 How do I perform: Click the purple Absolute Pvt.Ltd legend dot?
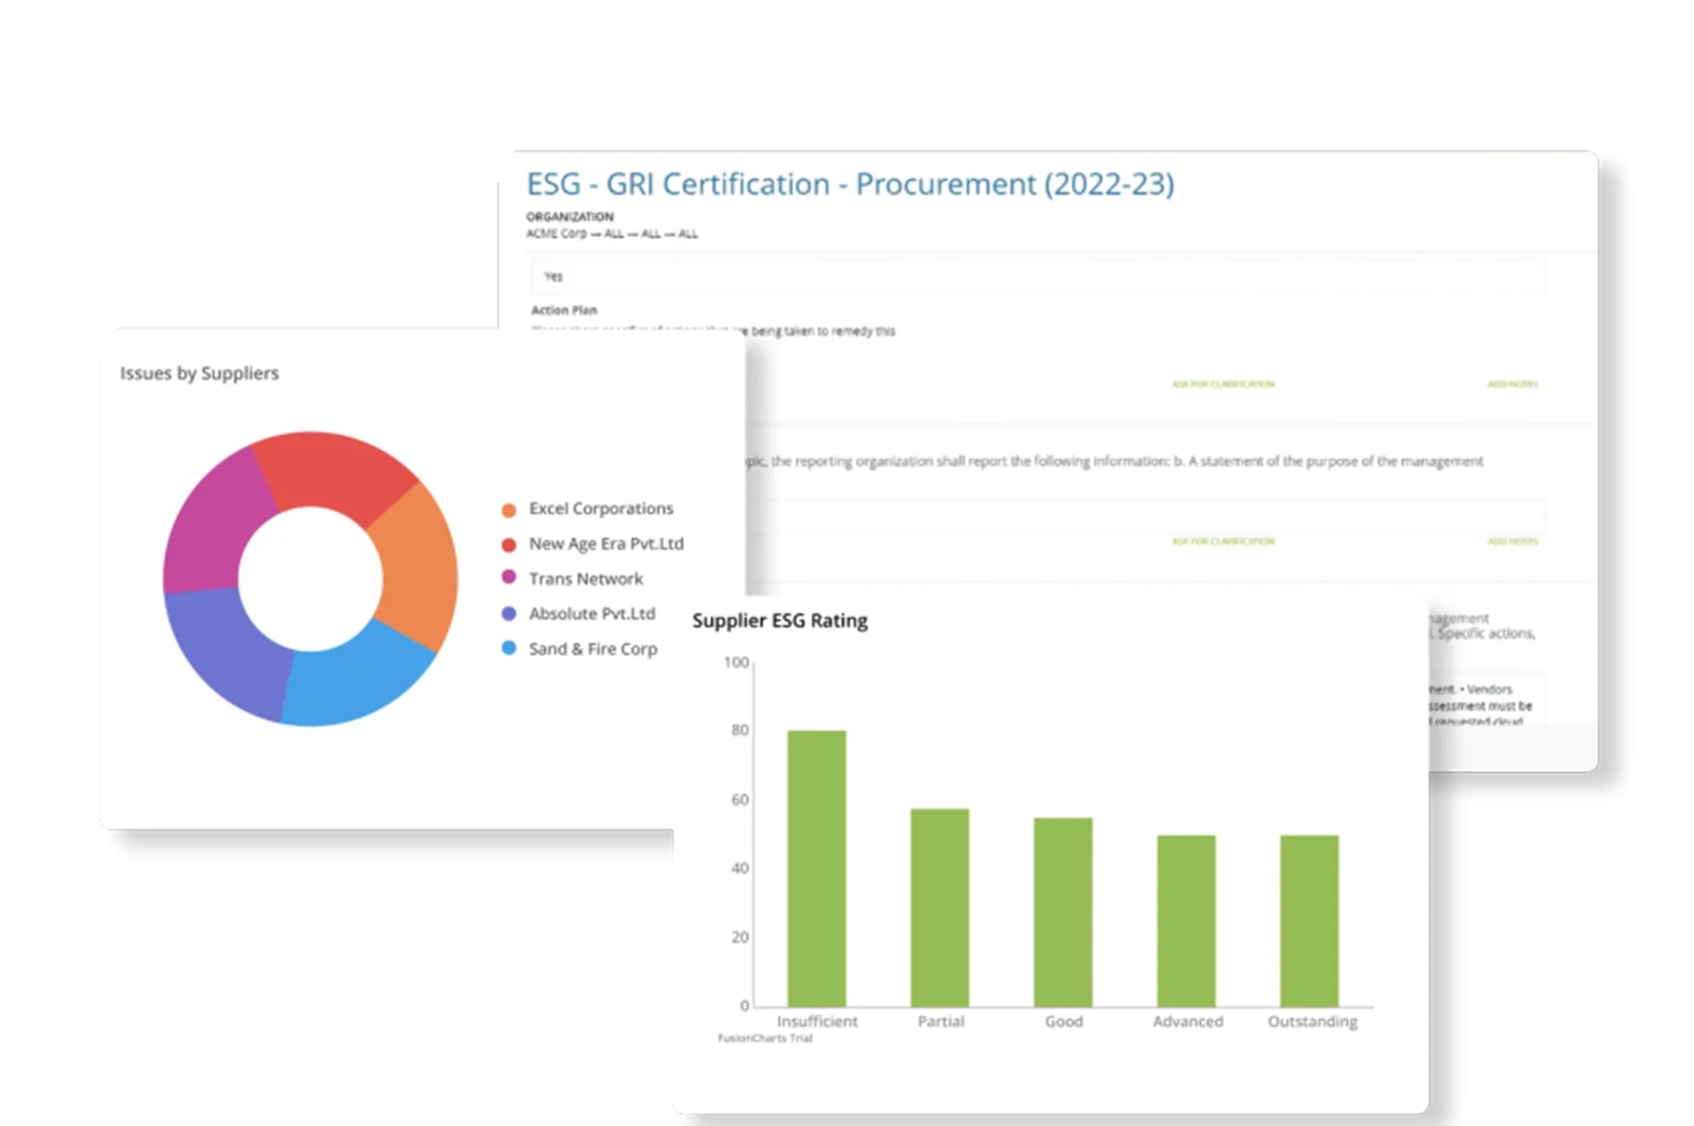click(x=509, y=614)
